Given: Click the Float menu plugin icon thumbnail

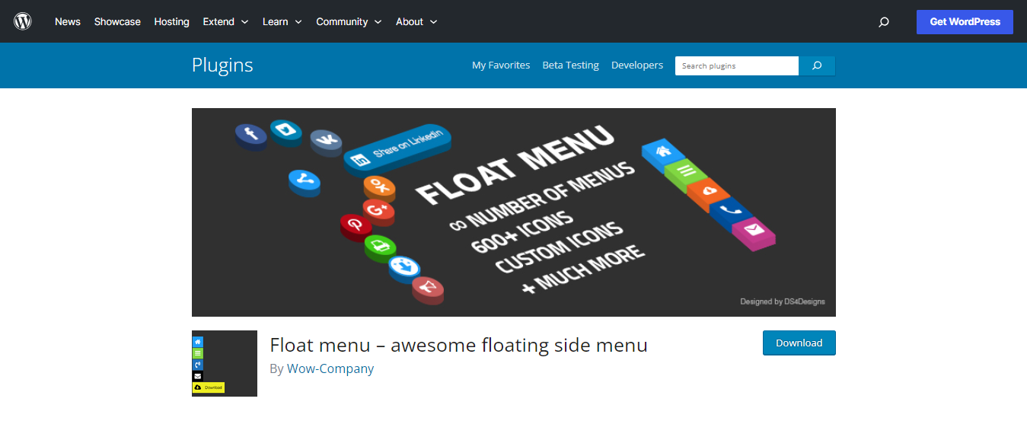Looking at the screenshot, I should [225, 363].
